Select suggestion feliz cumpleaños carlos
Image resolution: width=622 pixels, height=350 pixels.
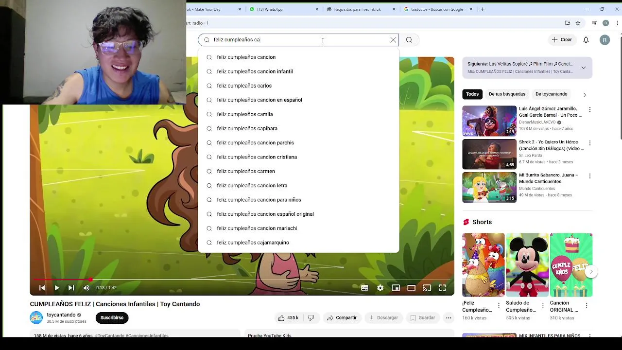298,86
